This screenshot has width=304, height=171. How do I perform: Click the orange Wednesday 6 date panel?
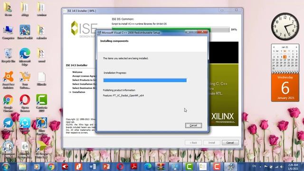(285, 87)
